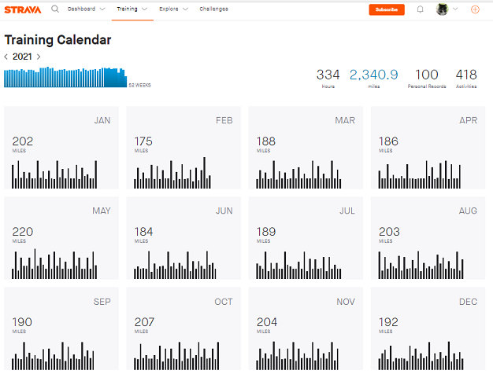The image size is (493, 374).
Task: Open profile menu chevron beside avatar
Action: [455, 9]
